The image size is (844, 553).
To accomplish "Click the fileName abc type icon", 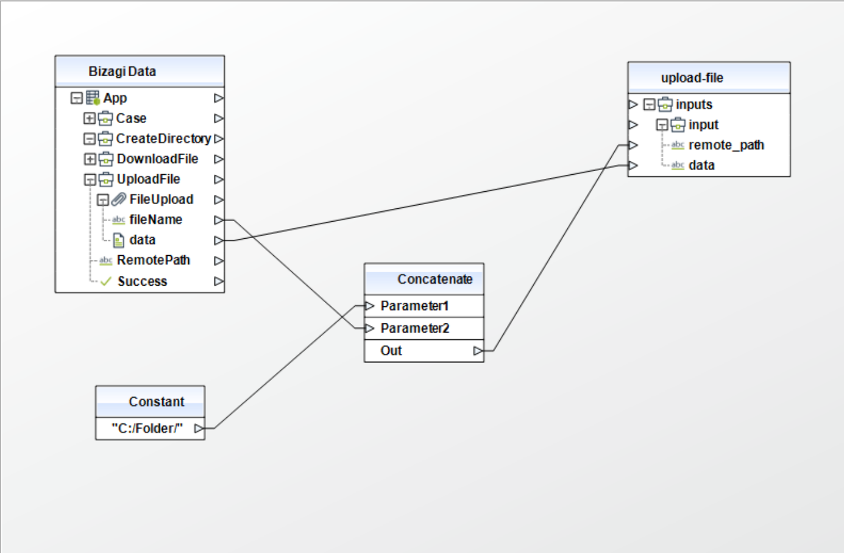I will click(x=118, y=220).
